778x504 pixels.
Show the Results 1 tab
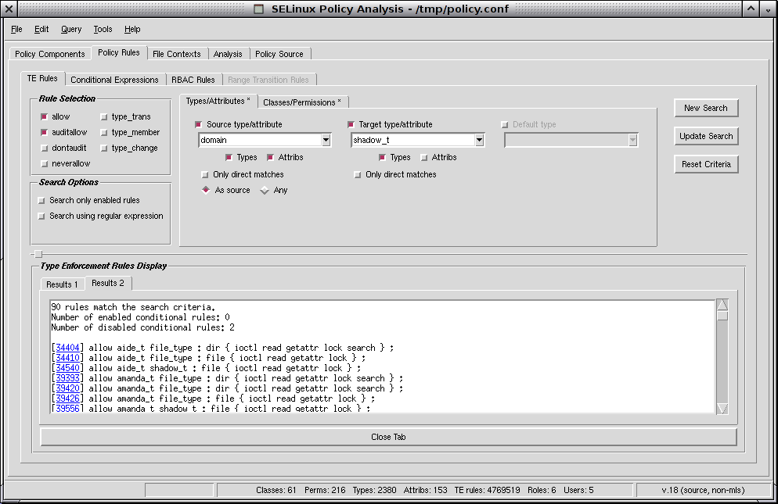(62, 284)
